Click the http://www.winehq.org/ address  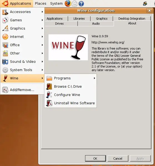(108, 42)
